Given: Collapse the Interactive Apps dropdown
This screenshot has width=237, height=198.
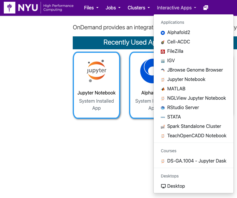Looking at the screenshot, I should 176,8.
